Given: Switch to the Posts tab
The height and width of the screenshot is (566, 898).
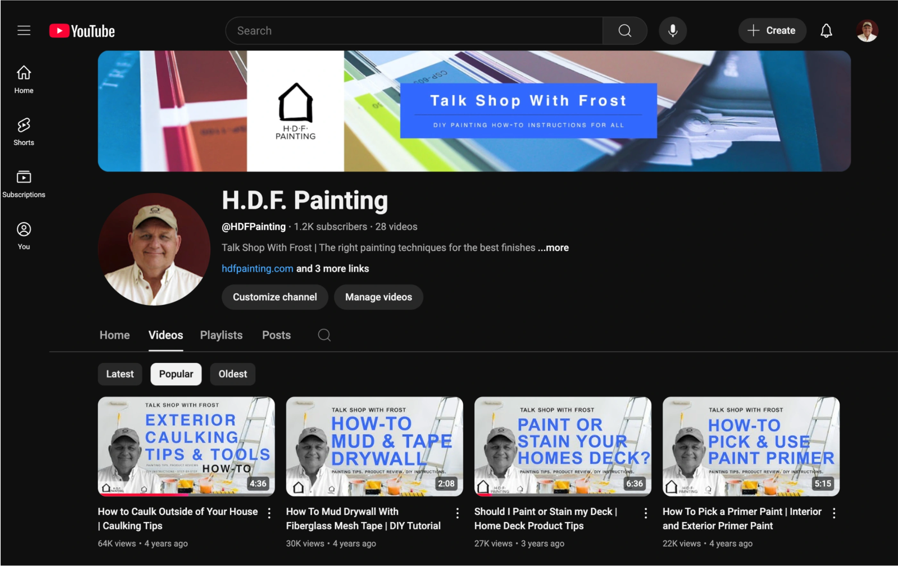Looking at the screenshot, I should (x=276, y=335).
